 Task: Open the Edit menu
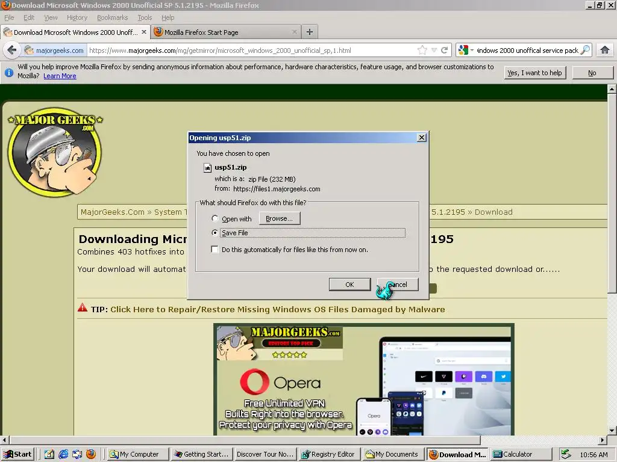[x=29, y=17]
